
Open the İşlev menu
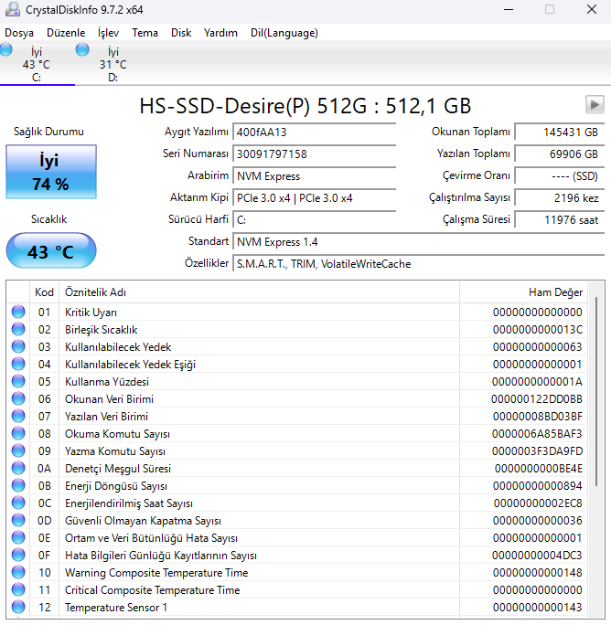tap(108, 33)
